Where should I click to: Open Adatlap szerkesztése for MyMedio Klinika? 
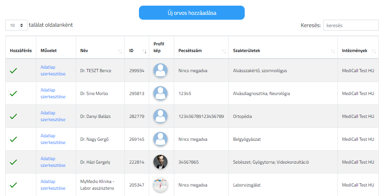[53, 185]
